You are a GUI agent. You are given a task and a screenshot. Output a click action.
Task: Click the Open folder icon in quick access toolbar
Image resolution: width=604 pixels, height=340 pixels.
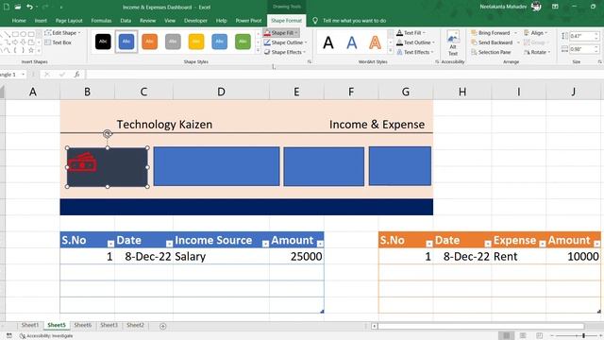(18, 7)
